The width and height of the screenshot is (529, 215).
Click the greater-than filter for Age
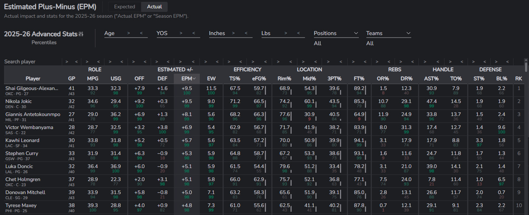[x=129, y=33]
